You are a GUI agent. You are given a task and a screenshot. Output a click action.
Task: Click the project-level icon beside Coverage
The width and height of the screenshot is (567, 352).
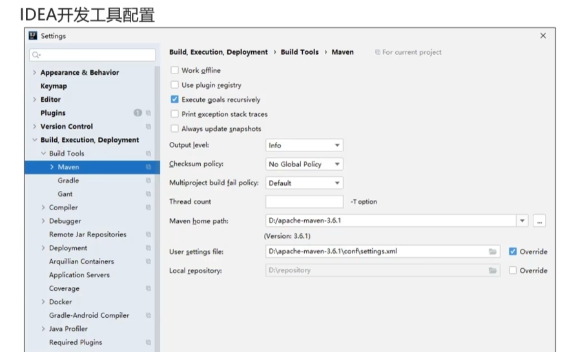[x=149, y=288]
